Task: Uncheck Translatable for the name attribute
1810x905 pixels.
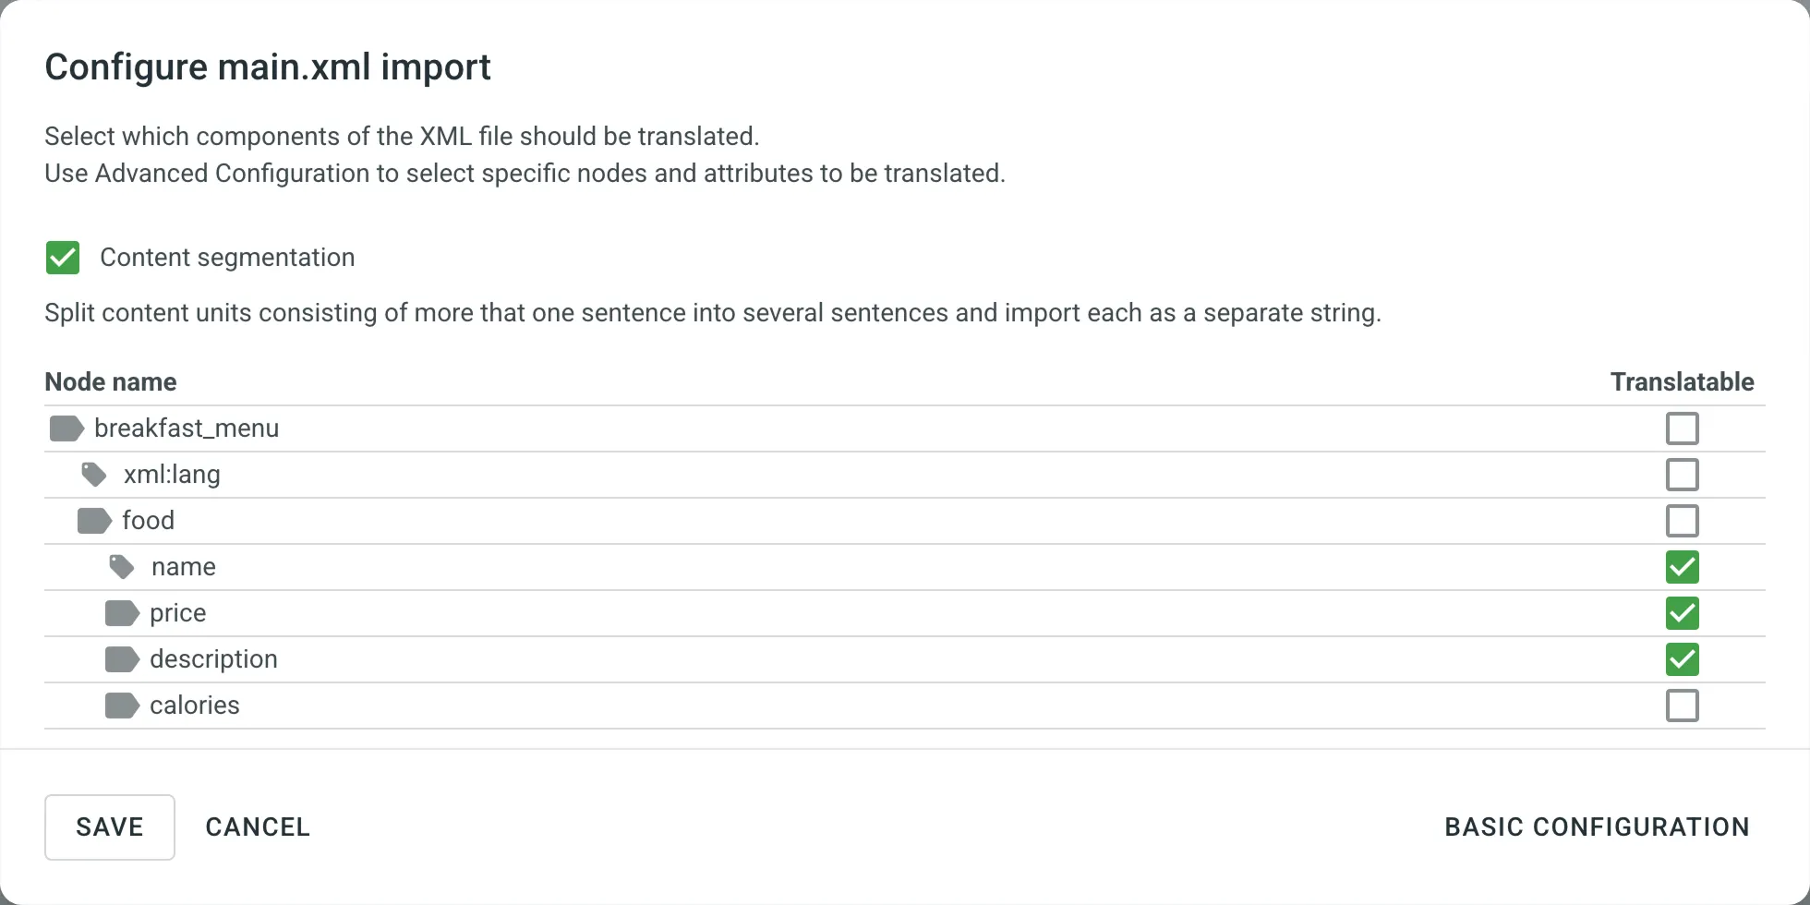Action: point(1682,566)
